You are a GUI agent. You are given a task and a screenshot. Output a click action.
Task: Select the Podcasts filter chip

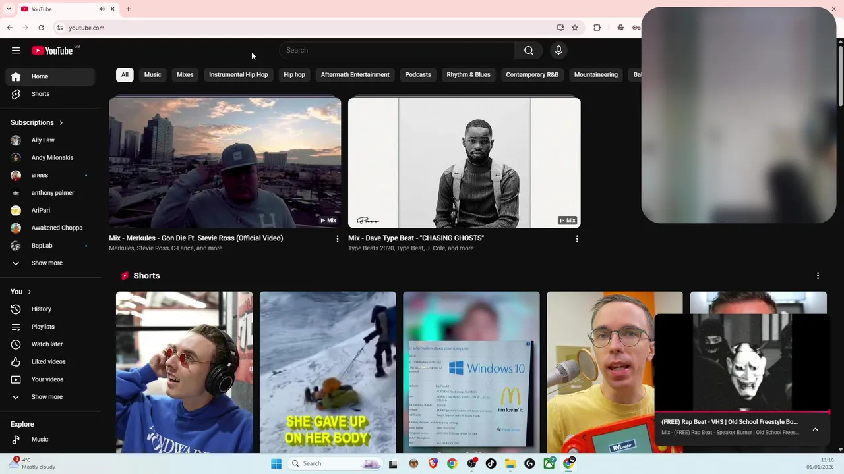click(x=418, y=75)
